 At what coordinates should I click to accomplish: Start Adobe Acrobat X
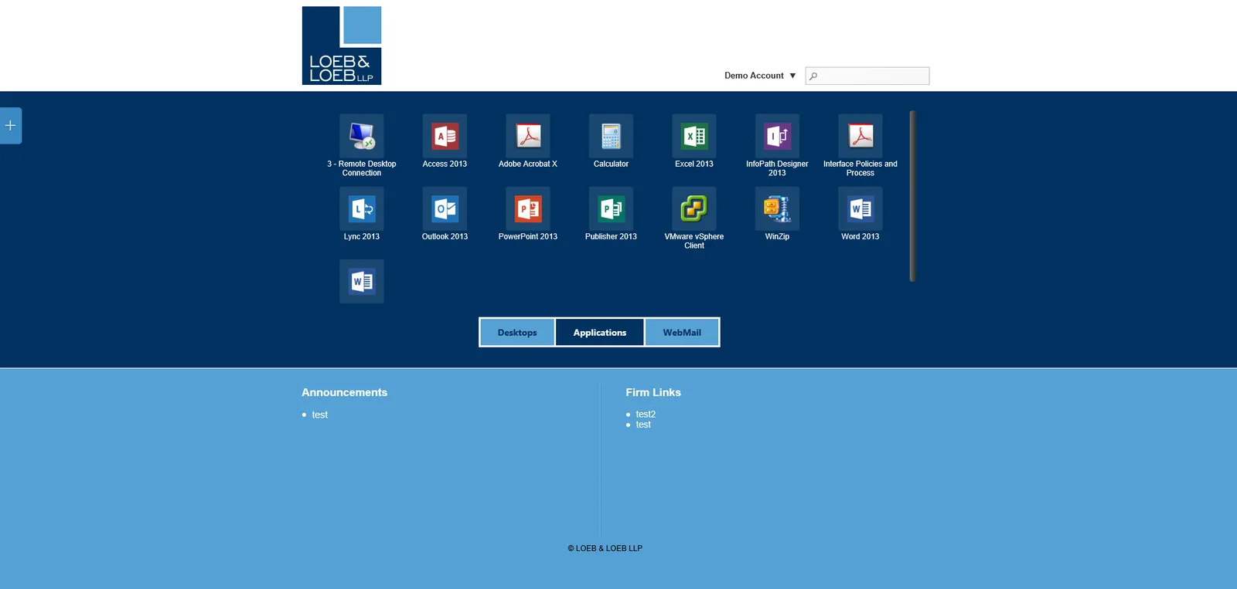coord(528,137)
